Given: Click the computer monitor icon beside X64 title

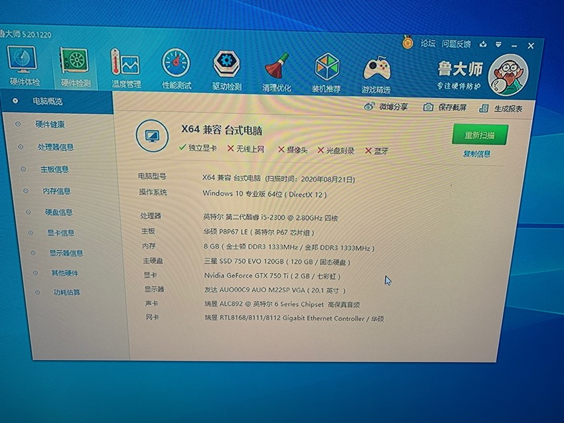Looking at the screenshot, I should [152, 136].
